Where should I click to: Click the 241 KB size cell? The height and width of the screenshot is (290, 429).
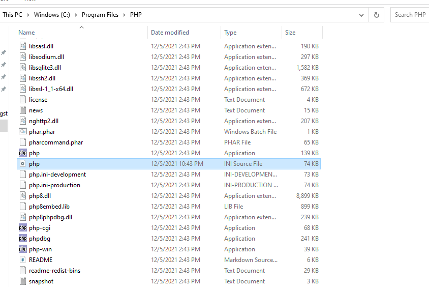310,238
